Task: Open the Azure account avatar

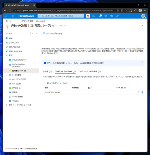Action: coord(143,16)
